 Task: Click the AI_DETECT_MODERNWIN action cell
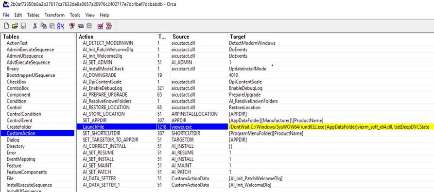[108, 43]
